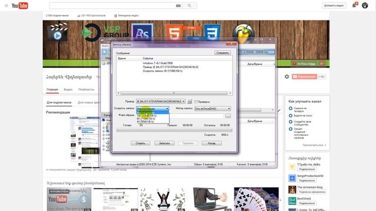Image resolution: width=376 pixels, height=211 pixels.
Task: Select the Создайте свое сообщество tip bullet
Action: click(x=290, y=122)
